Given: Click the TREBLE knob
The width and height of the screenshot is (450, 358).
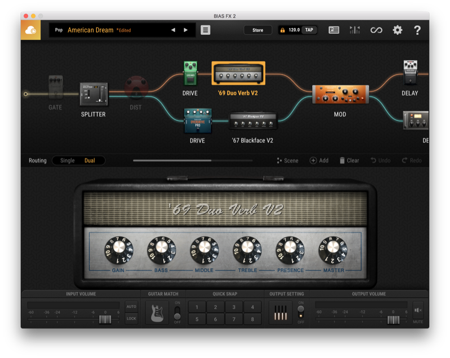Looking at the screenshot, I should tap(247, 250).
